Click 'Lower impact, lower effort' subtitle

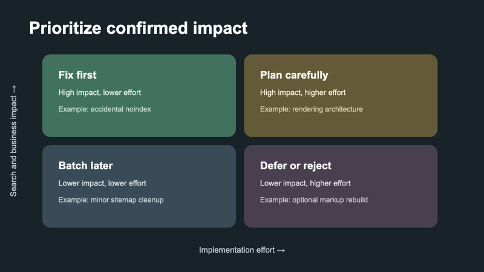(102, 183)
